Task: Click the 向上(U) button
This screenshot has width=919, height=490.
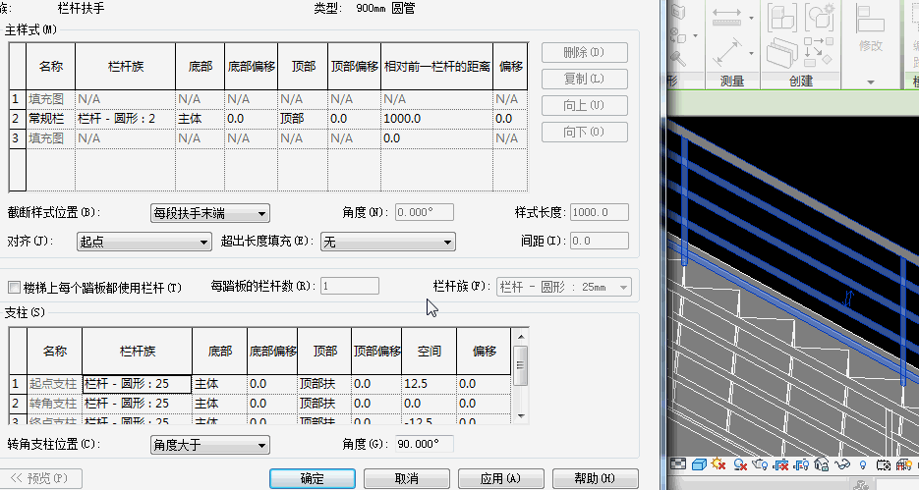Action: pyautogui.click(x=585, y=105)
